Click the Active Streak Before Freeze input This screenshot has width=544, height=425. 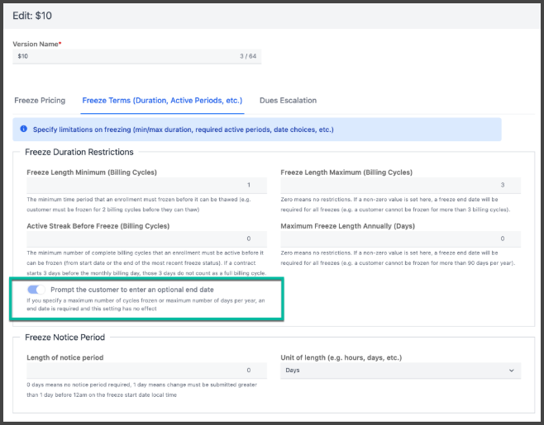tap(142, 238)
